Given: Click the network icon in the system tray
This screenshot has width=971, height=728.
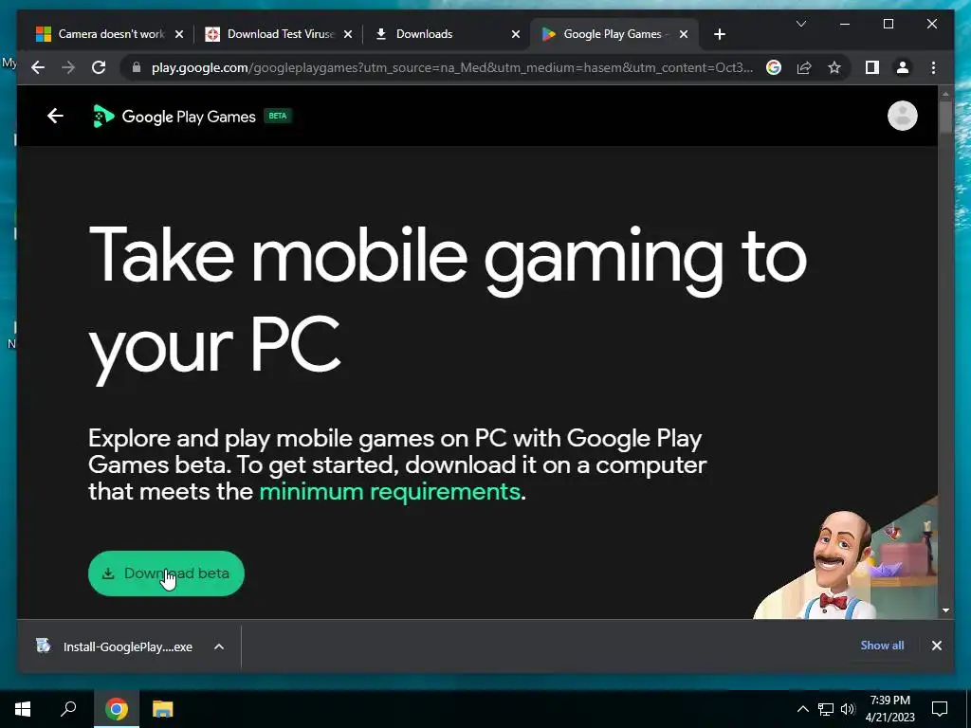Looking at the screenshot, I should [x=826, y=709].
